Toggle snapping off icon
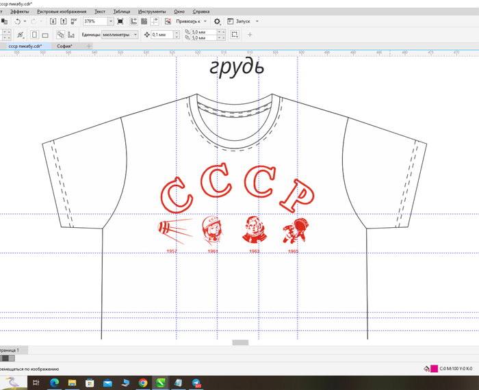The width and height of the screenshot is (479, 390). point(168,21)
